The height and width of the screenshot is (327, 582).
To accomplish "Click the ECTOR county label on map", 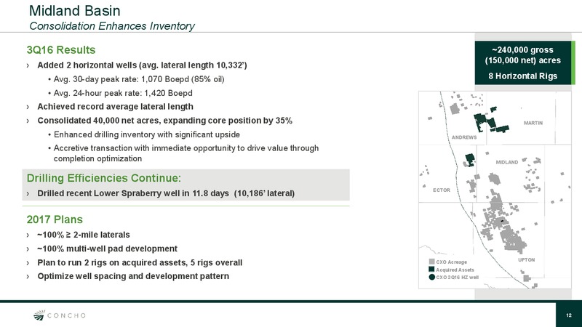I will pyautogui.click(x=442, y=190).
